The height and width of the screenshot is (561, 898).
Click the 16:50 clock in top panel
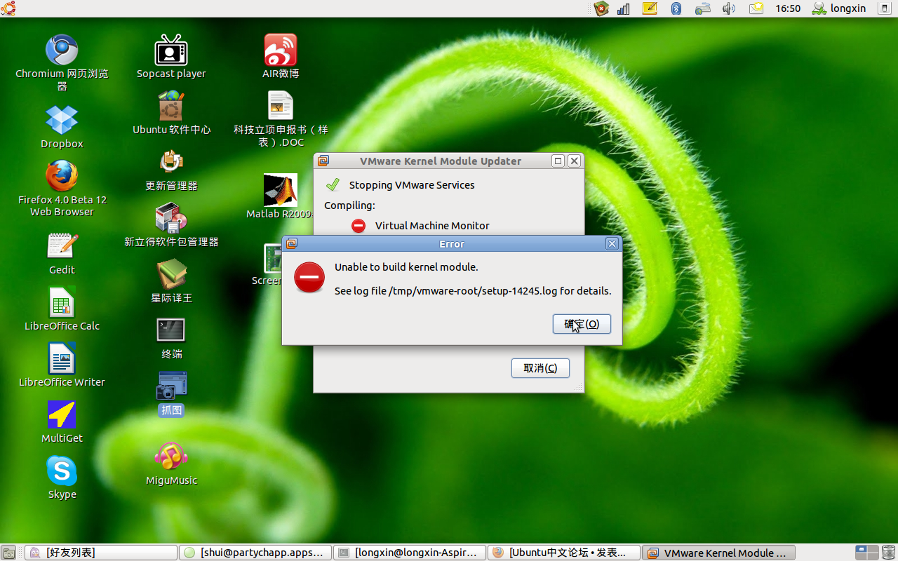(x=788, y=8)
